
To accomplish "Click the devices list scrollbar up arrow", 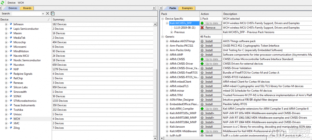I will [x=155, y=24].
